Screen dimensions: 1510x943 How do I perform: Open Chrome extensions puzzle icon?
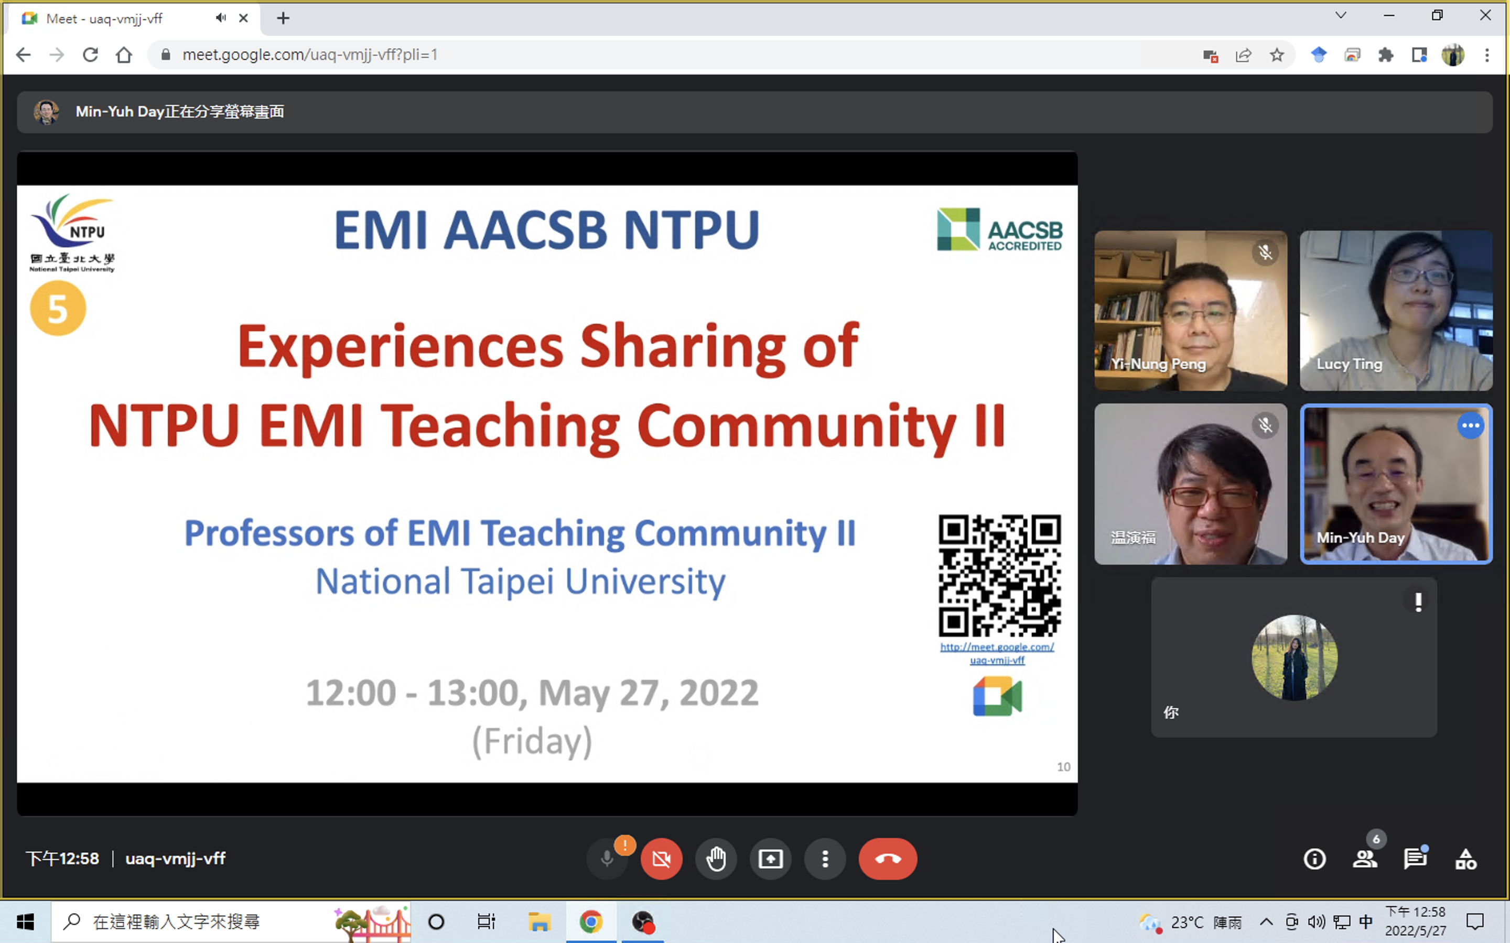tap(1386, 55)
